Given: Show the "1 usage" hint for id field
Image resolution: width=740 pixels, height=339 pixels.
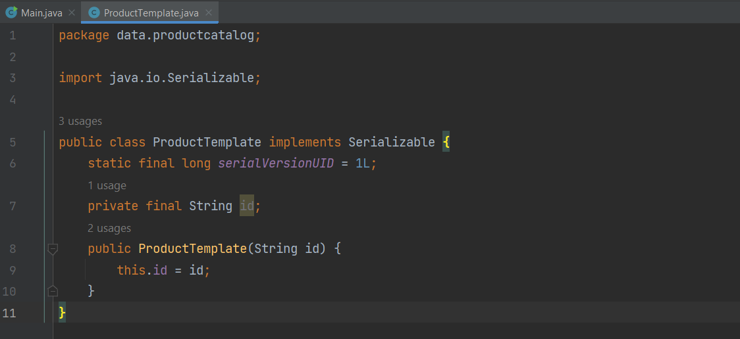Looking at the screenshot, I should (107, 185).
